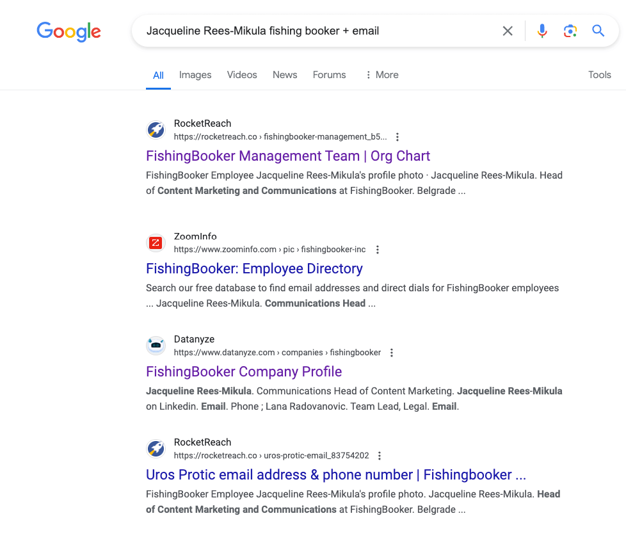Open the three-dot menu on the Uros Protic result
626x548 pixels.
point(380,455)
